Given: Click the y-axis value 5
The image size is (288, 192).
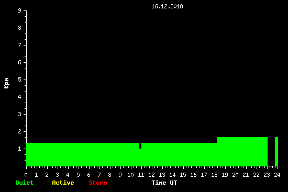Looking at the screenshot, I should click(x=19, y=80).
